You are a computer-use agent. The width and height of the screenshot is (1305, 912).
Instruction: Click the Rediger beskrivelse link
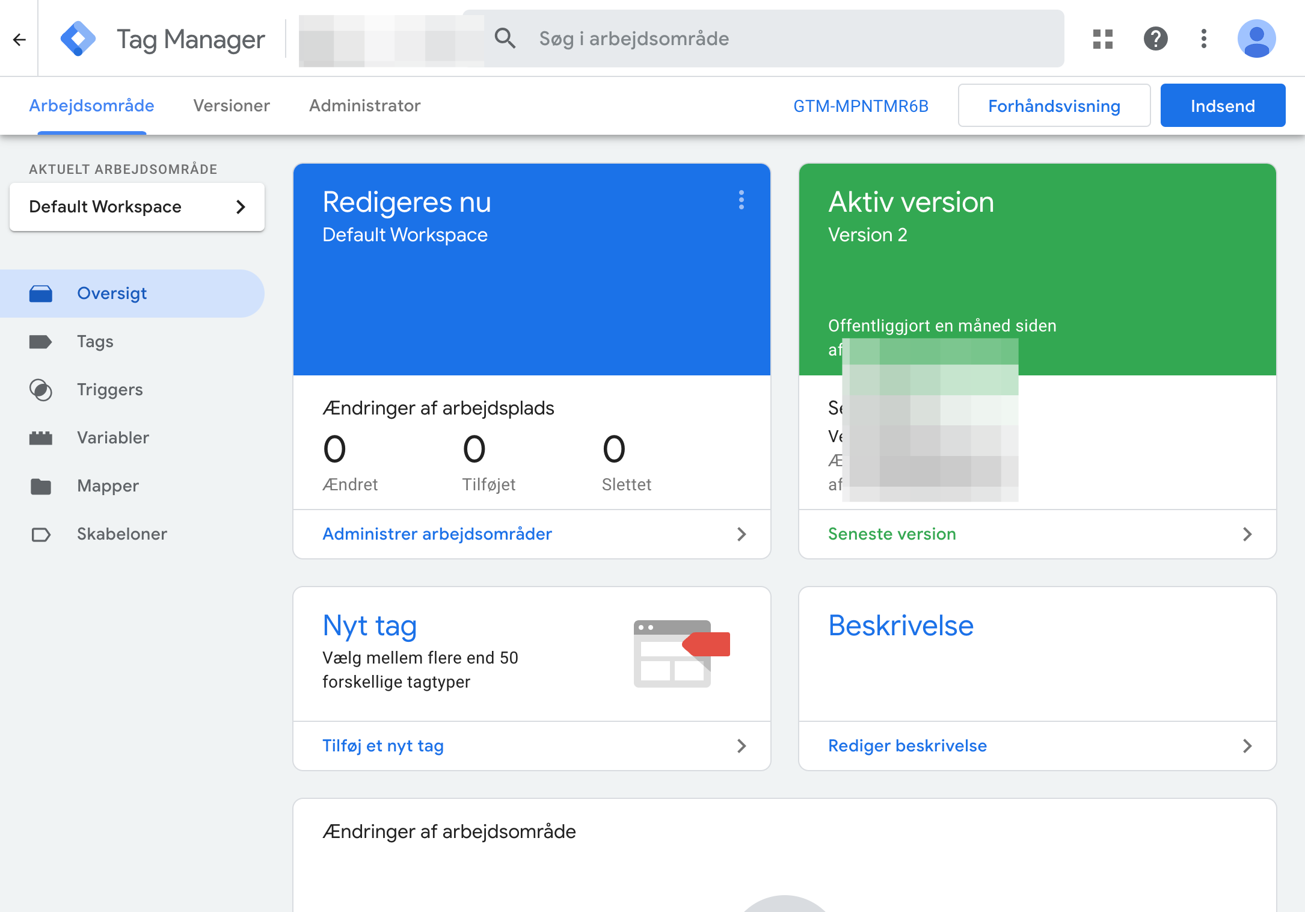(907, 746)
